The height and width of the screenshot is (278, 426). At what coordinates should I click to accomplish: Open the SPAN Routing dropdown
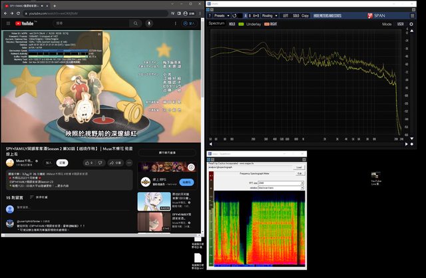[270, 15]
